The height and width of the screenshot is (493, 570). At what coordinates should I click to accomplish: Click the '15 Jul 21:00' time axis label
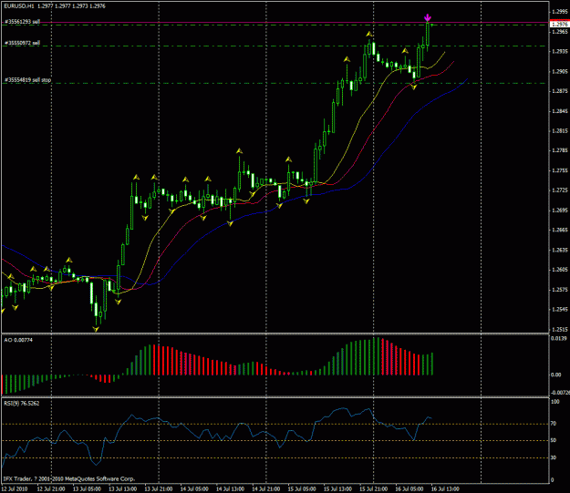pos(374,489)
